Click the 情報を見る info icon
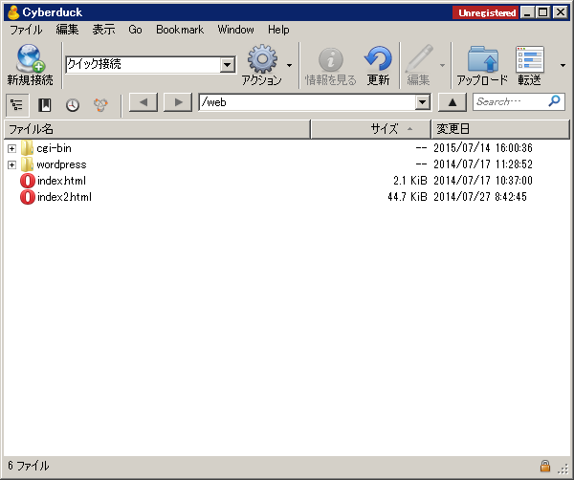 tap(331, 59)
